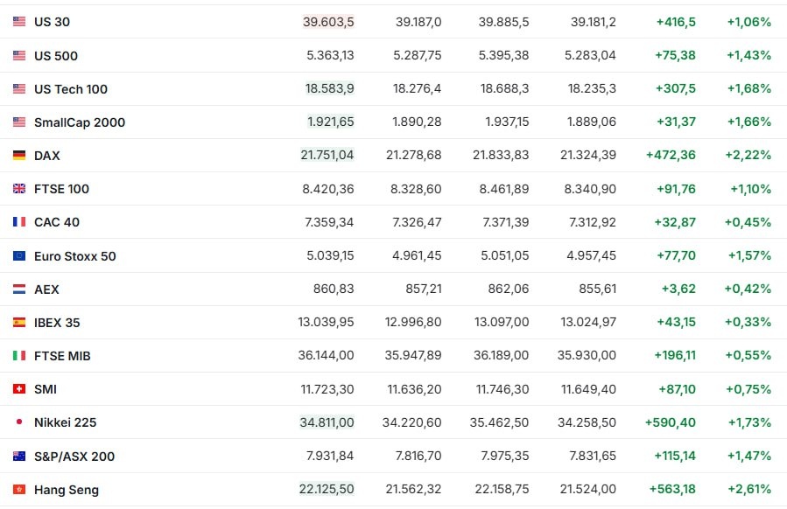
Task: Click the Japanese flag icon beside Nikkei 225
Action: click(19, 422)
